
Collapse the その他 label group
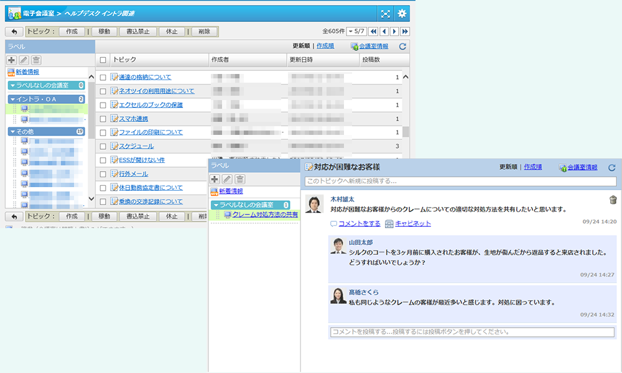[13, 132]
